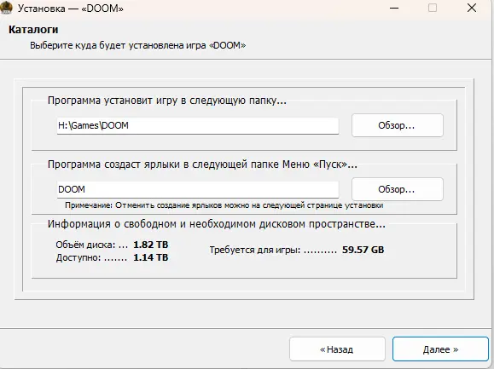Image resolution: width=494 pixels, height=369 pixels.
Task: Click the H:\Games\DOOM install path field
Action: 198,126
